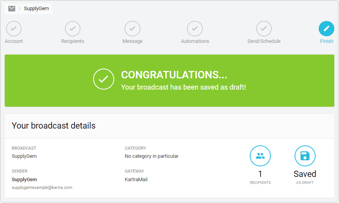Open the Recipients step checkmark circle

[72, 28]
